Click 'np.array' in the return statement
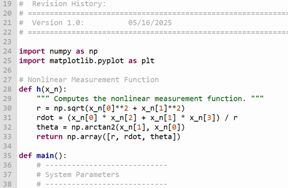The width and height of the screenshot is (288, 188). (84, 137)
